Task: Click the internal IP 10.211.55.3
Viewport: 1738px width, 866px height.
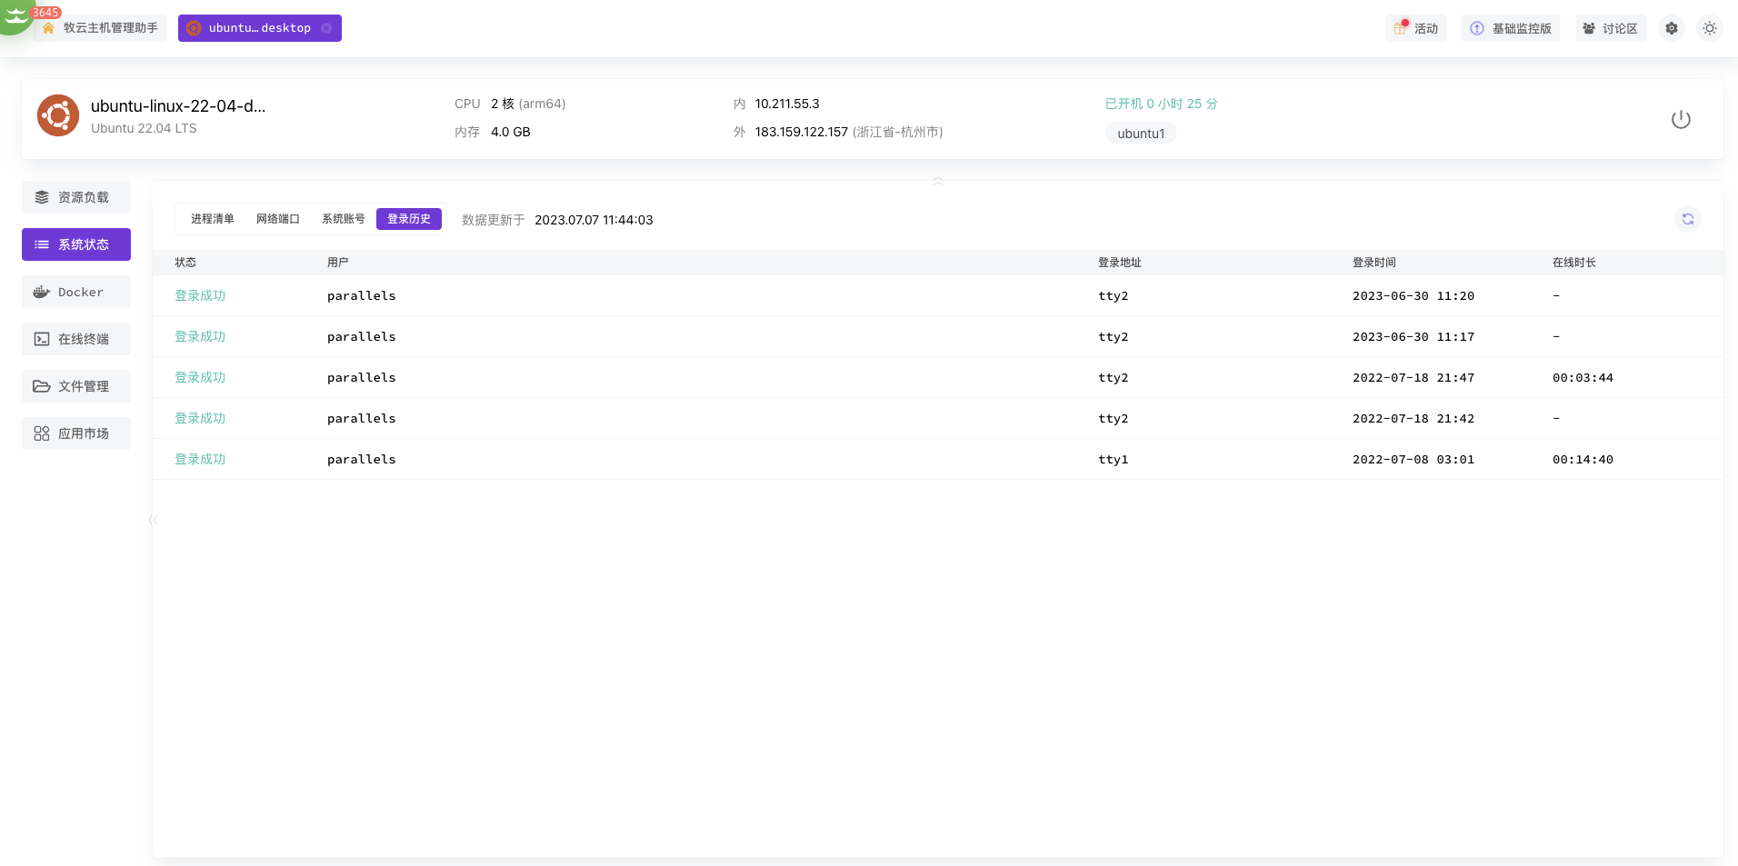Action: 787,104
